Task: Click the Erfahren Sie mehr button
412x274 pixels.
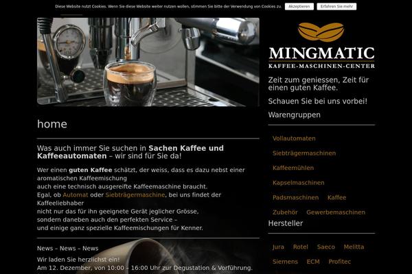Action: pos(336,7)
